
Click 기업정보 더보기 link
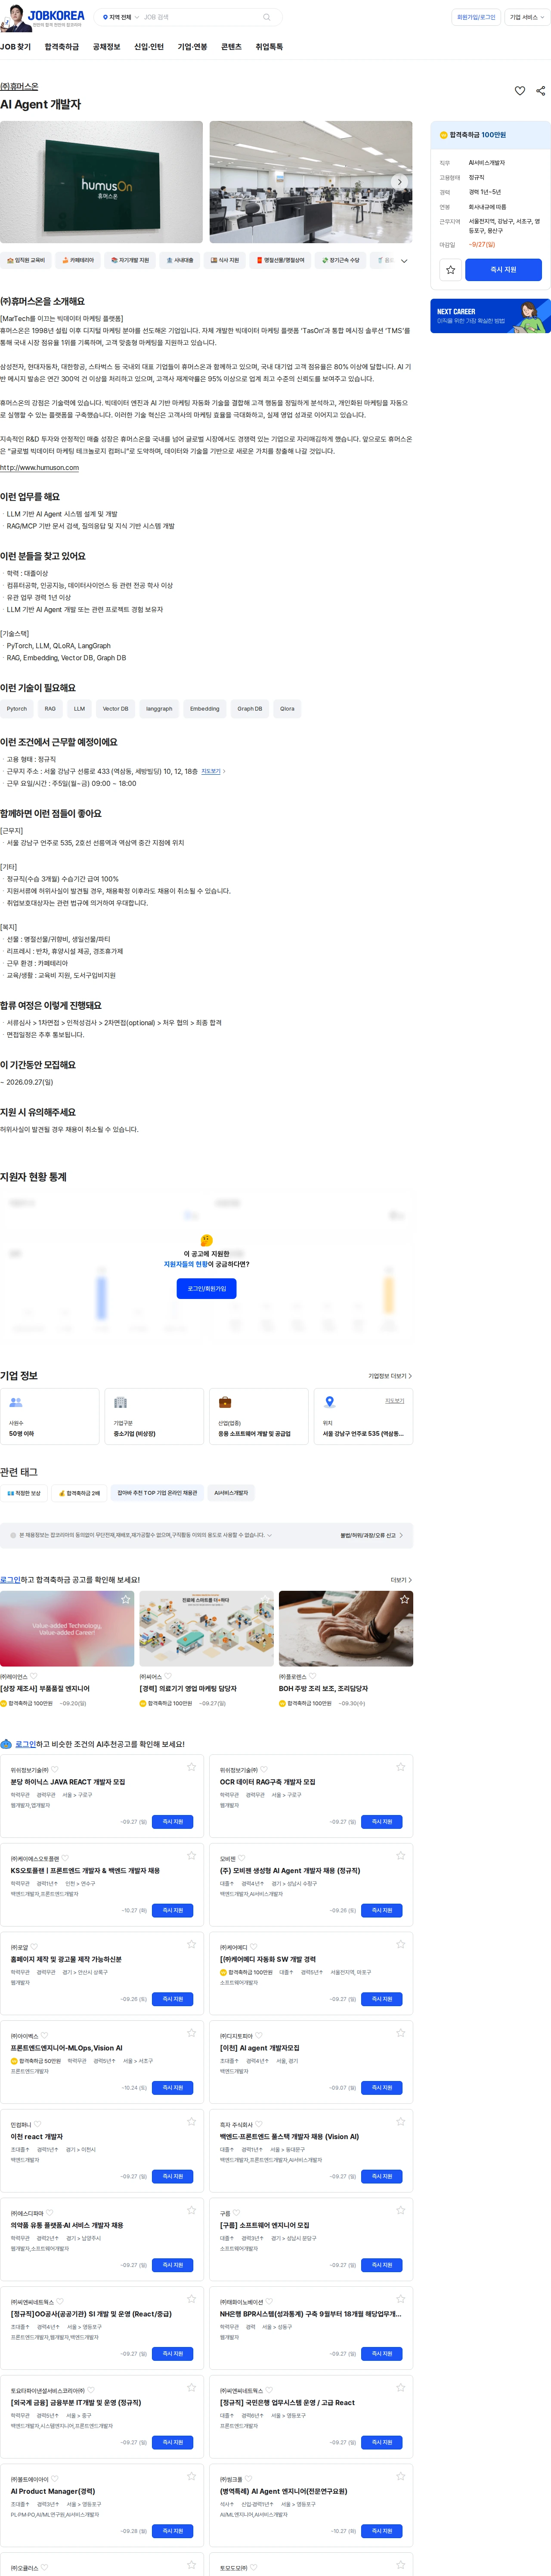coord(390,1376)
